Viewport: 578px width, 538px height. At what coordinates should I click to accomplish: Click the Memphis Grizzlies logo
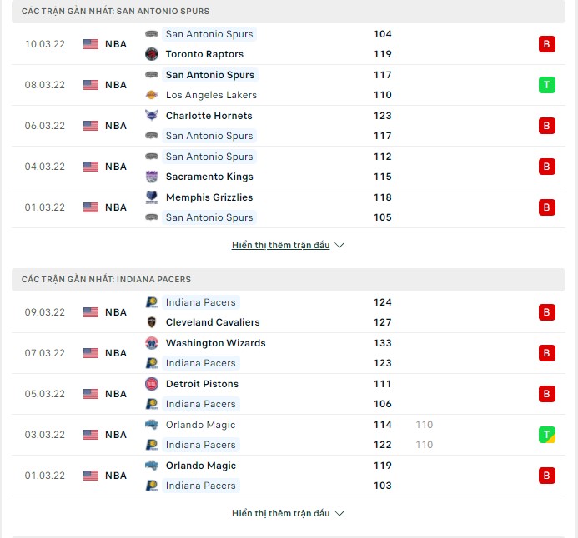[152, 197]
